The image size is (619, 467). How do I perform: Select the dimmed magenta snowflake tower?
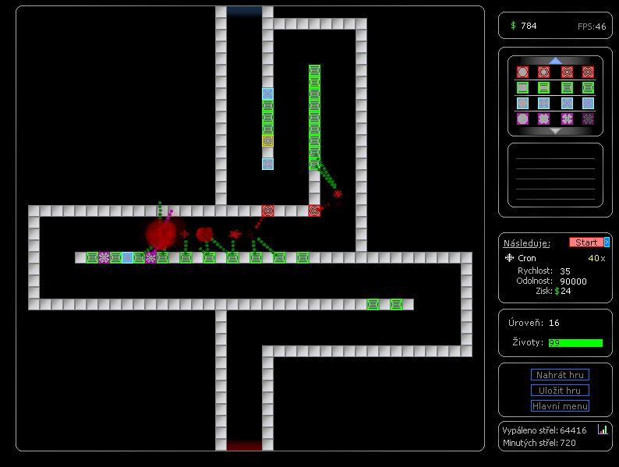[x=588, y=119]
